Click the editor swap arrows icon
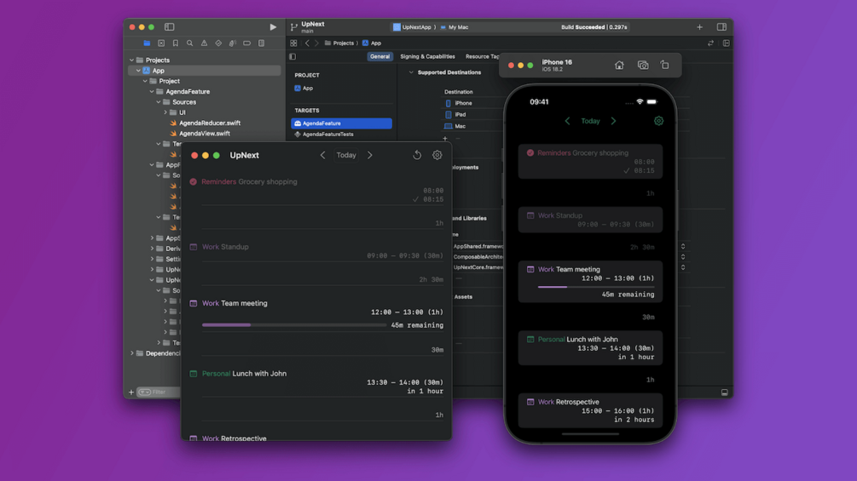This screenshot has height=481, width=857. coord(710,43)
